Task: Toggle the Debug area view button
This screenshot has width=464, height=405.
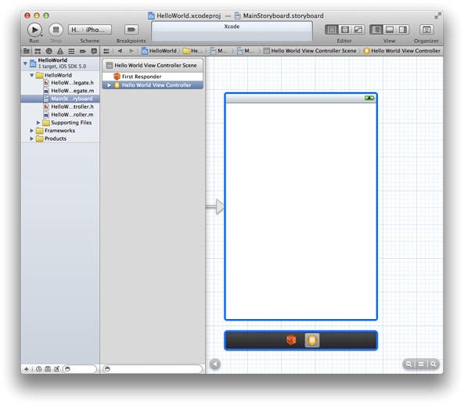Action: point(390,30)
